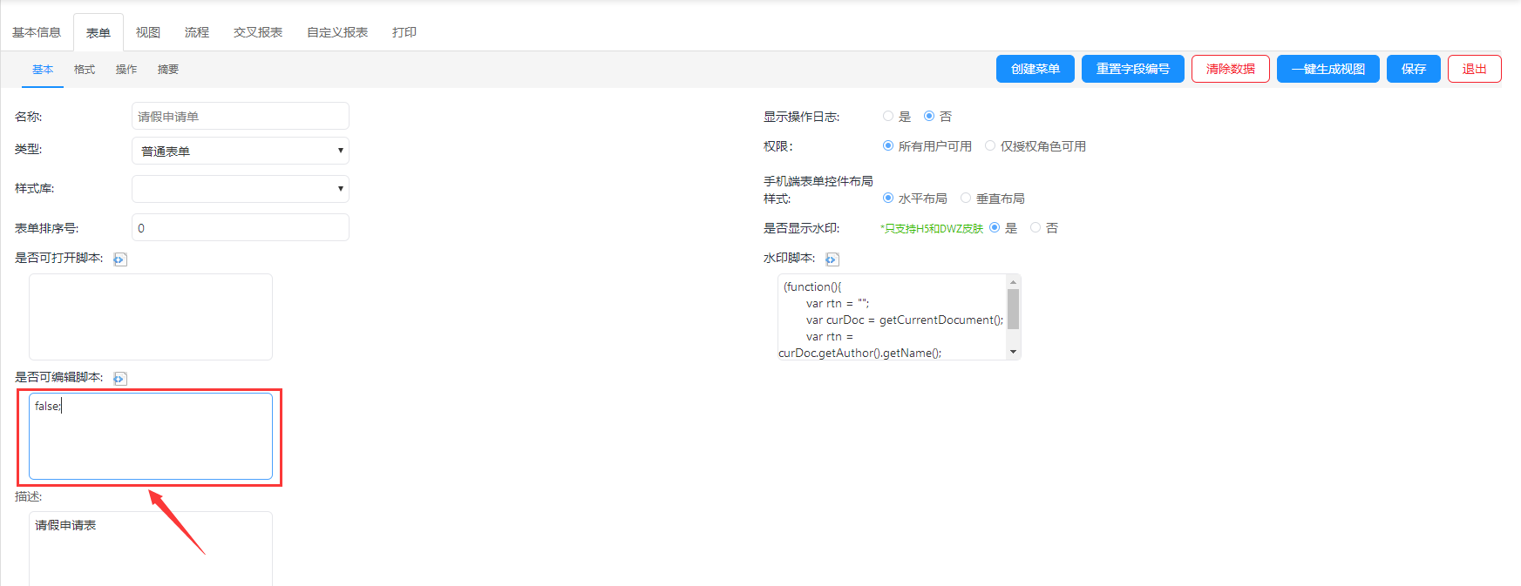The height and width of the screenshot is (586, 1521).
Task: Switch to the 交叉报表 tab
Action: (x=258, y=32)
